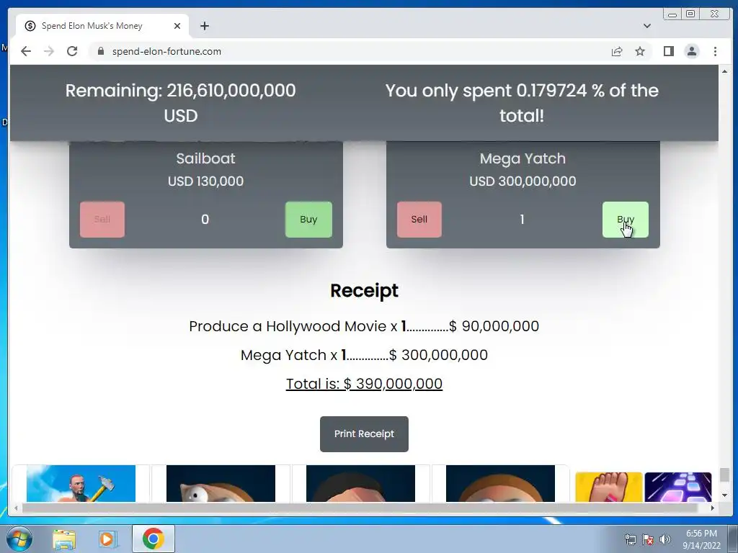Open the Chrome side panel icon
The width and height of the screenshot is (738, 553).
[x=668, y=51]
